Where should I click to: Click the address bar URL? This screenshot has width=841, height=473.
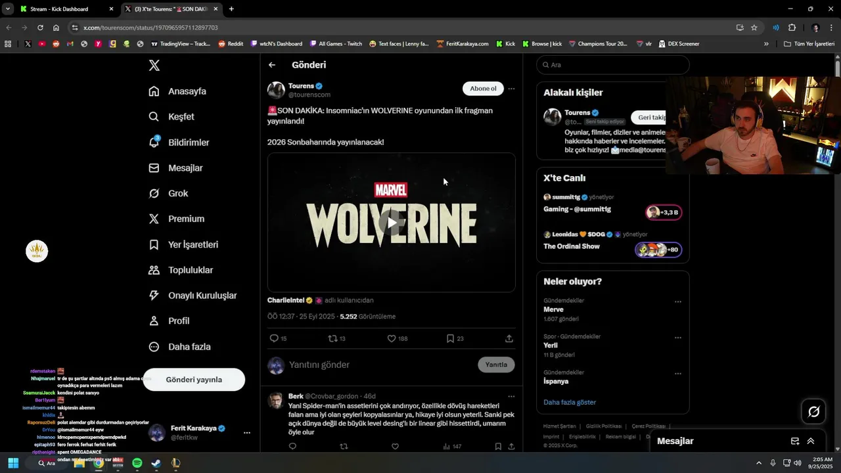pyautogui.click(x=150, y=28)
